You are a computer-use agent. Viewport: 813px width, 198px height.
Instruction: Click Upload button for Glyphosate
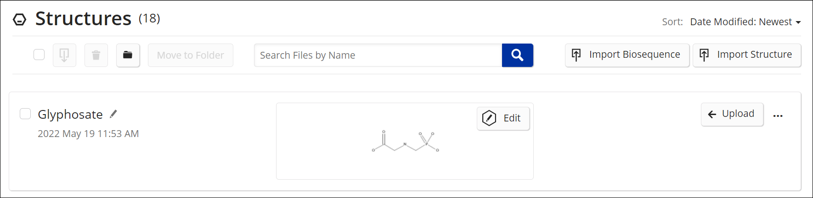[732, 114]
